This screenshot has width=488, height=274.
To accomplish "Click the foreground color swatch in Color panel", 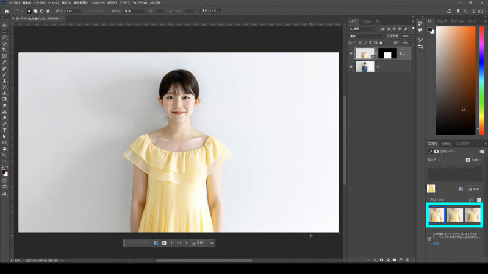I will click(429, 29).
